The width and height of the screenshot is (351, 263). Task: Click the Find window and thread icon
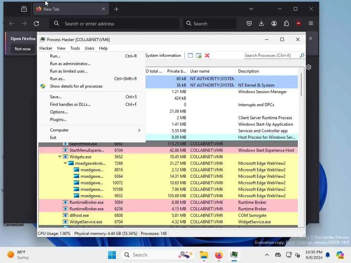[x=198, y=55]
